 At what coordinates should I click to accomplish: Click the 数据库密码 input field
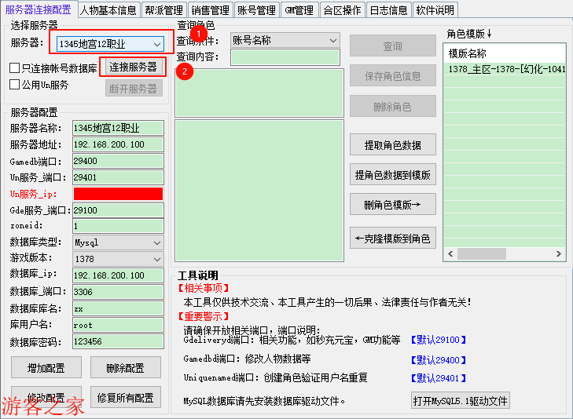(x=118, y=342)
